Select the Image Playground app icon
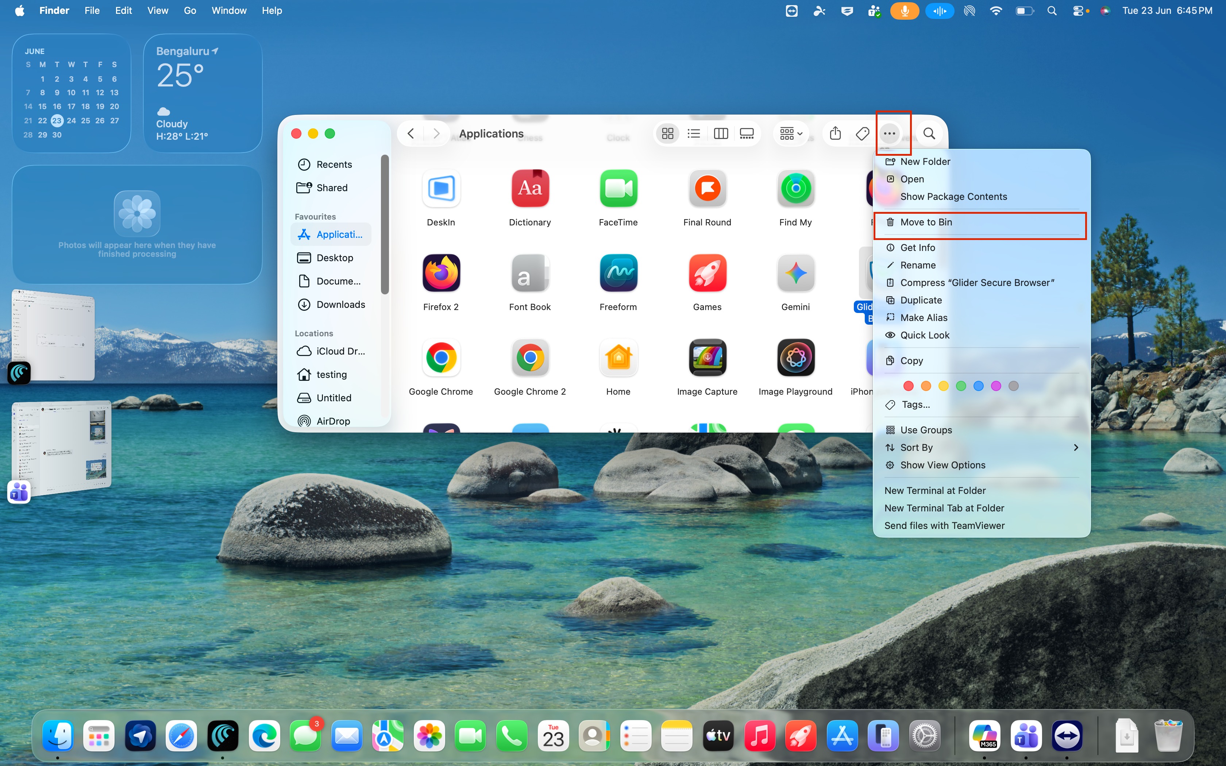The width and height of the screenshot is (1226, 766). click(x=795, y=358)
